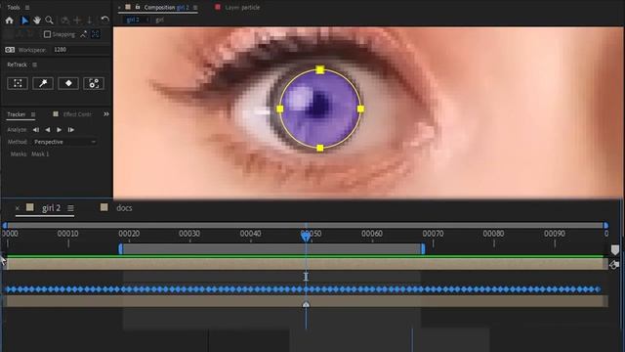
Task: Open the Composition viewer panel menu
Action: (195, 8)
